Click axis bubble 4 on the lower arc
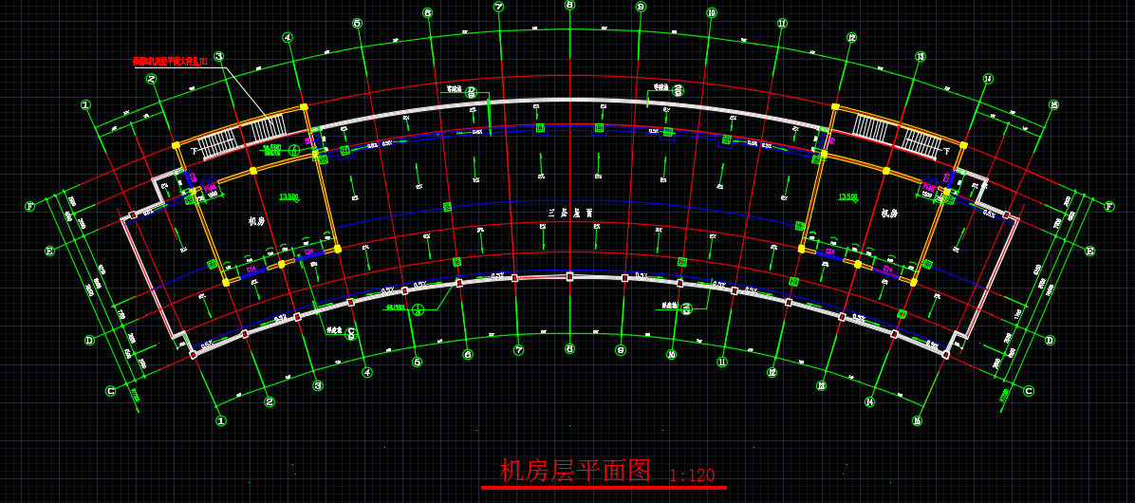Screen dimensions: 1135x503 [x=367, y=372]
